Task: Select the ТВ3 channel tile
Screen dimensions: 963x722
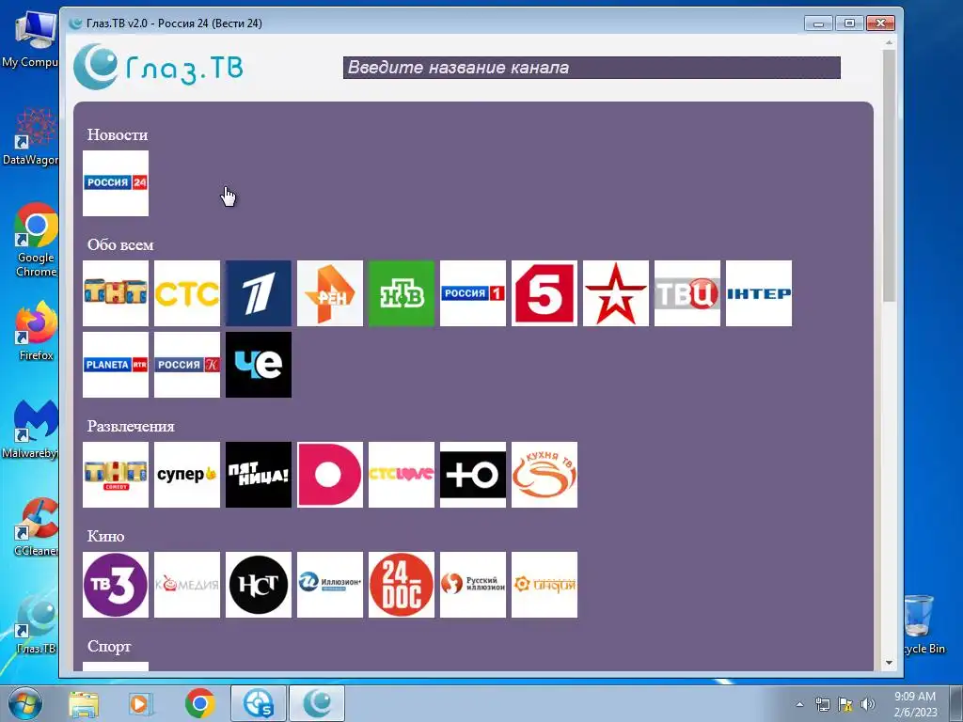Action: [x=116, y=585]
